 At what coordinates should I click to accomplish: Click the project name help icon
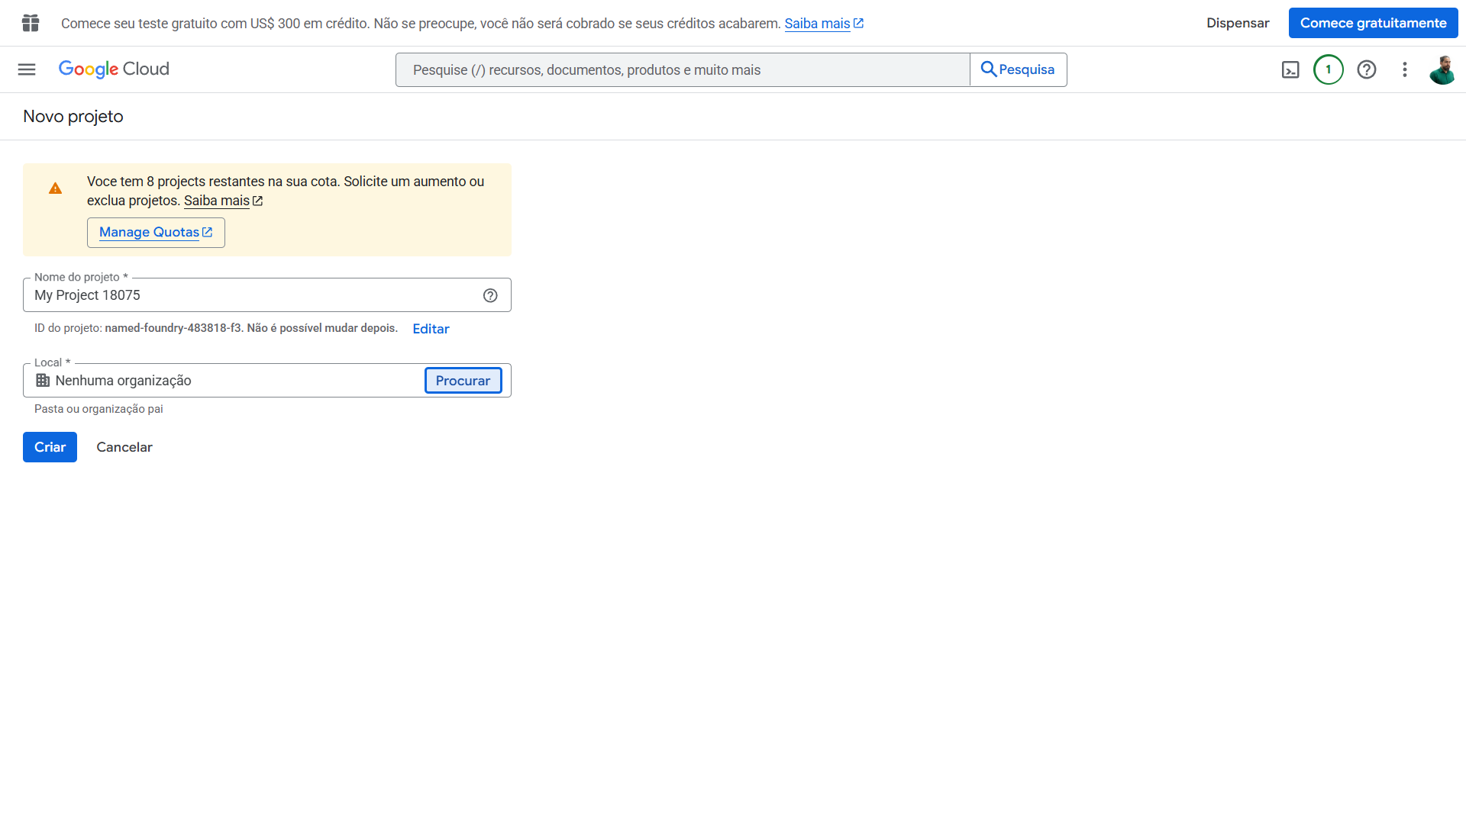(x=489, y=295)
